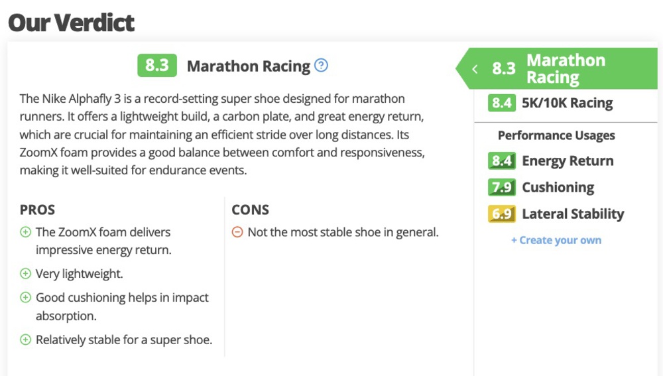Open the Energy Return performance score
The height and width of the screenshot is (376, 663).
[x=568, y=160]
